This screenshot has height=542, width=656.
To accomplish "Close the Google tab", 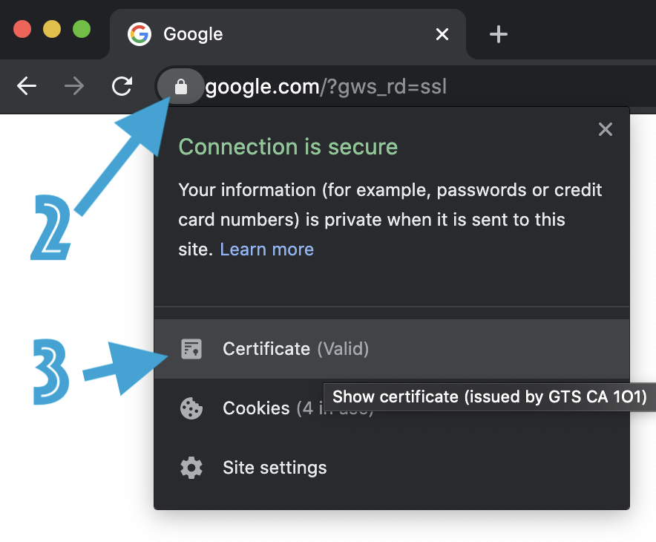I will [x=442, y=34].
